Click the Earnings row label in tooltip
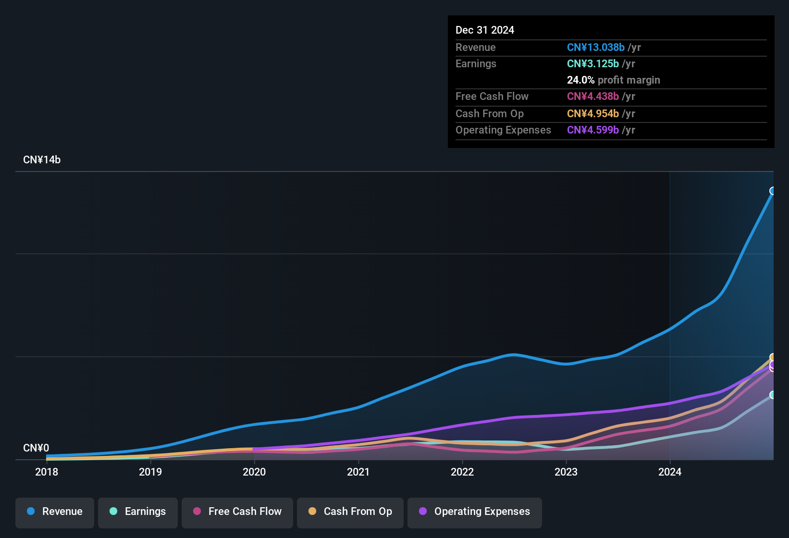789x538 pixels. coord(476,63)
